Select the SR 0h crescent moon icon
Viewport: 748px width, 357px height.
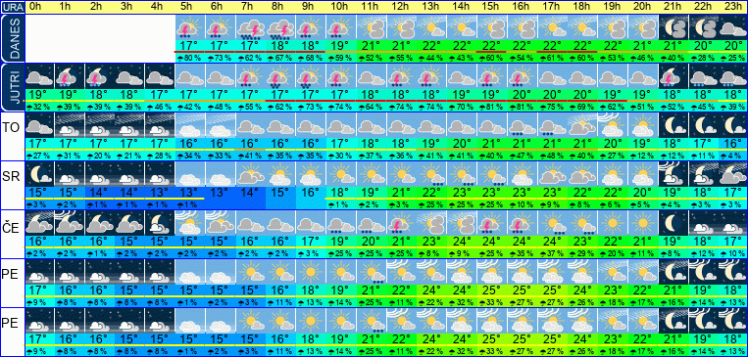[x=39, y=174]
